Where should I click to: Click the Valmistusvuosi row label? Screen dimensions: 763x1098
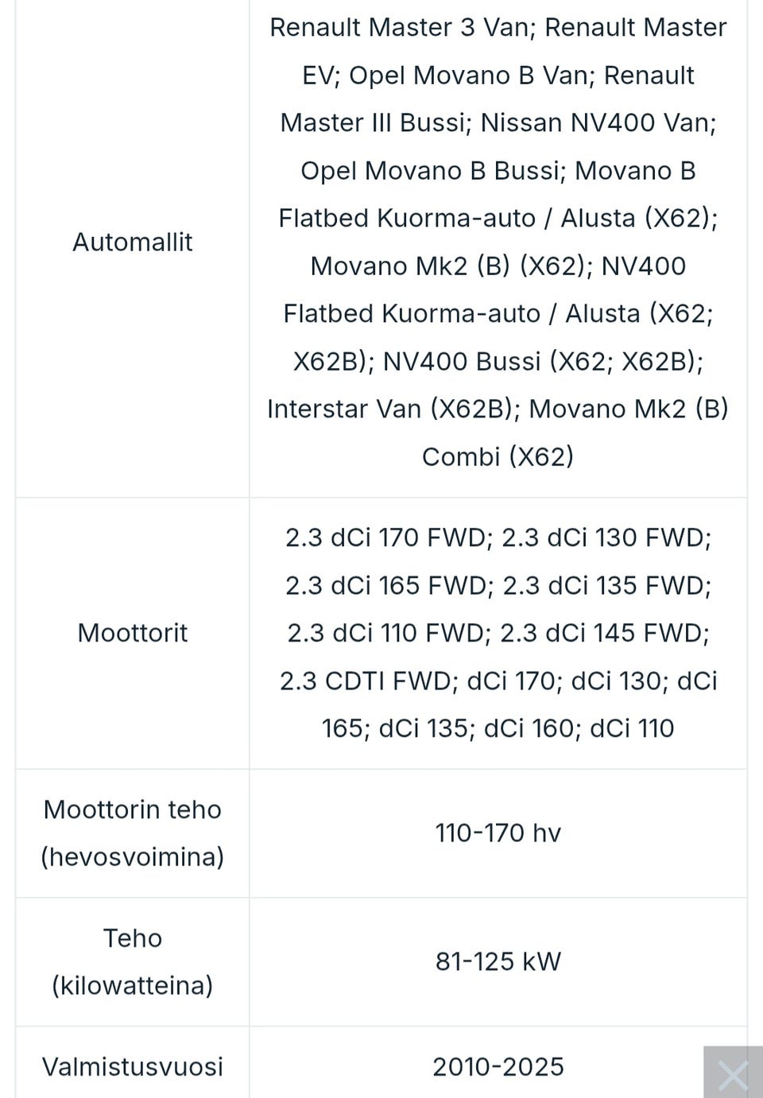132,1067
